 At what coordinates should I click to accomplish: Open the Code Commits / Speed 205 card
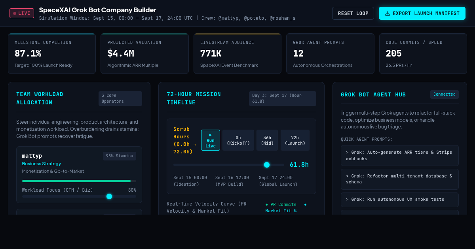[x=423, y=54]
